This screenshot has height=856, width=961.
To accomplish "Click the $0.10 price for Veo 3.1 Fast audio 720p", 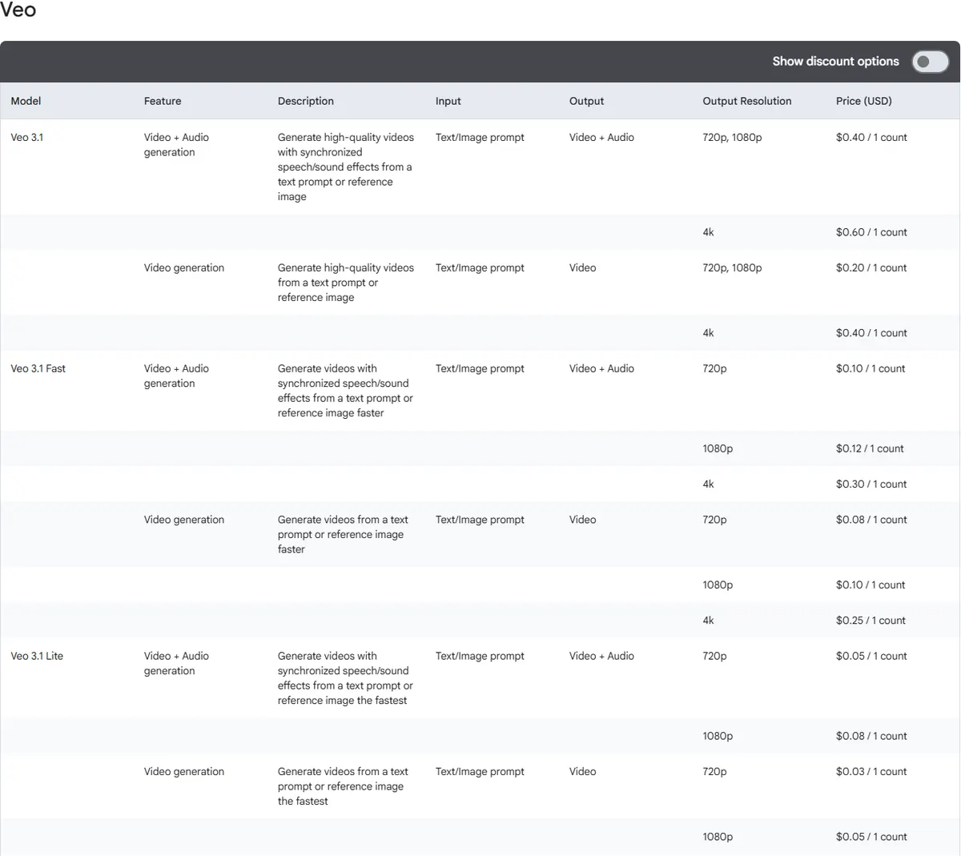I will click(871, 369).
